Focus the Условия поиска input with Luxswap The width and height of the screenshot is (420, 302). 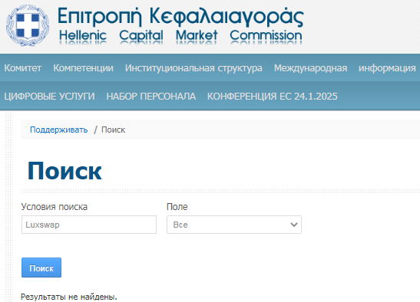coord(89,225)
